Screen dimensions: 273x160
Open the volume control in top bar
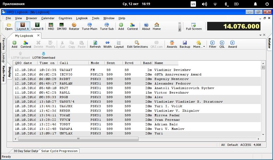click(204, 4)
